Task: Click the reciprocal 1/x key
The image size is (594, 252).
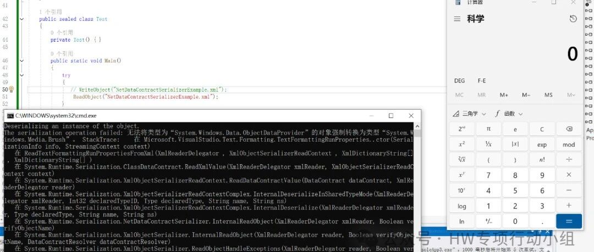Action: coord(488,144)
